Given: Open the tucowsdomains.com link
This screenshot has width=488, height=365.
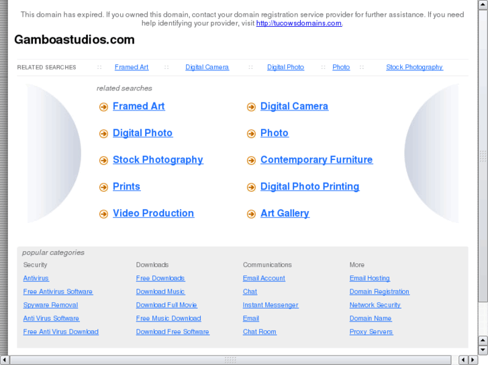Looking at the screenshot, I should 299,23.
